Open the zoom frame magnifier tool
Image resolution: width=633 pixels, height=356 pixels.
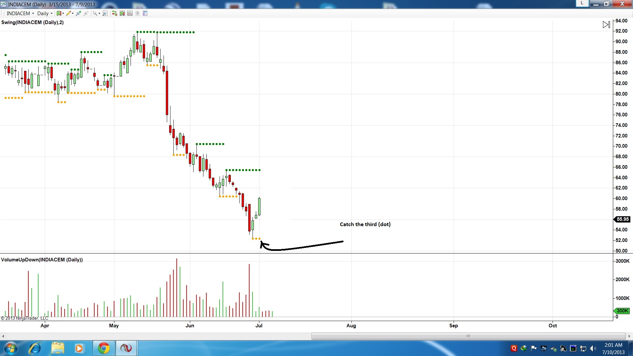point(105,14)
